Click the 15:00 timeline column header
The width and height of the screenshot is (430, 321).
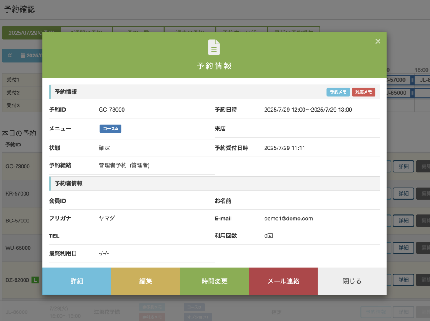(421, 70)
